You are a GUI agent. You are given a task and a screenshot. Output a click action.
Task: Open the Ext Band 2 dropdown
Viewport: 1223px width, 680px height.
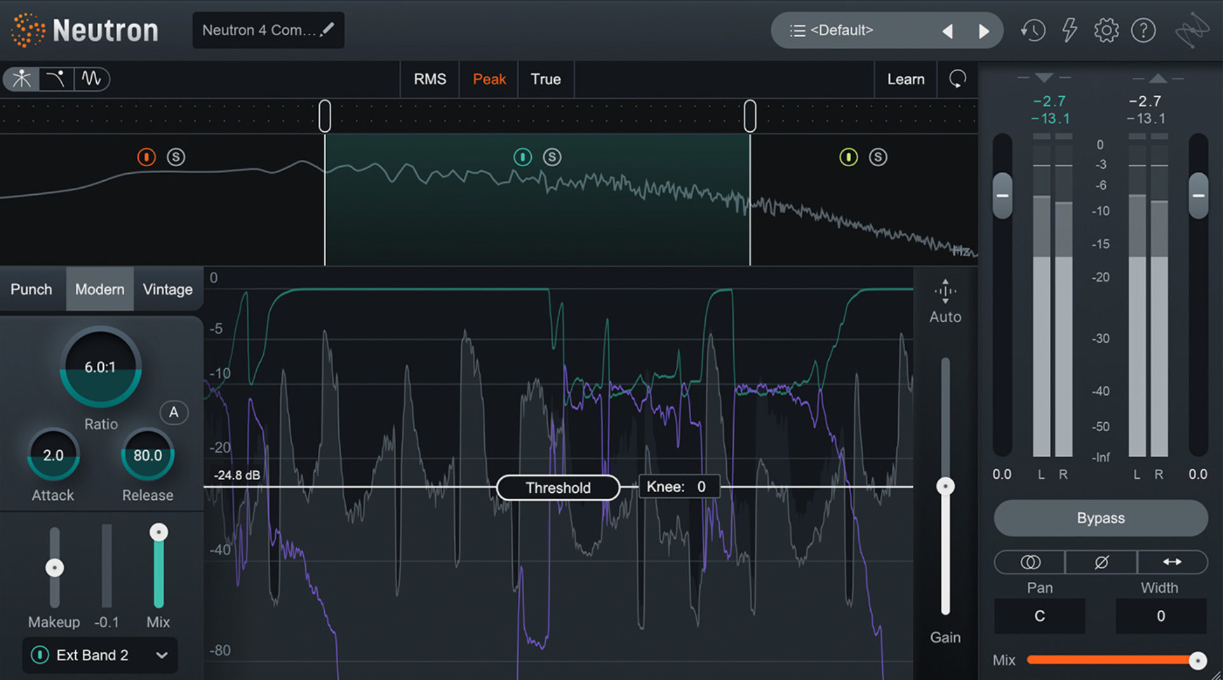[x=162, y=655]
